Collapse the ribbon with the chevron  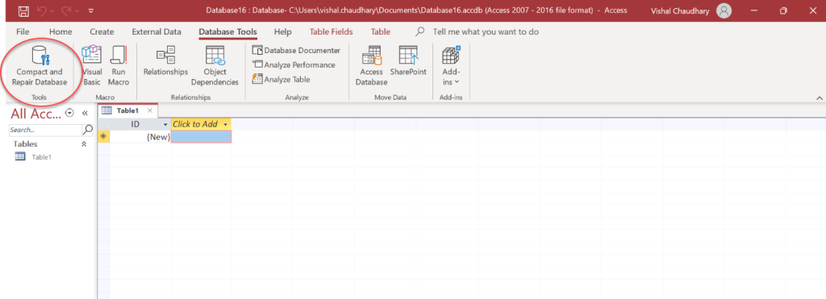click(x=820, y=98)
